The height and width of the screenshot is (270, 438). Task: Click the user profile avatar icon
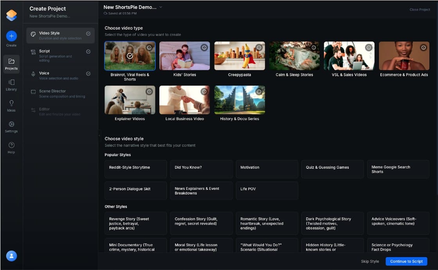pyautogui.click(x=11, y=256)
